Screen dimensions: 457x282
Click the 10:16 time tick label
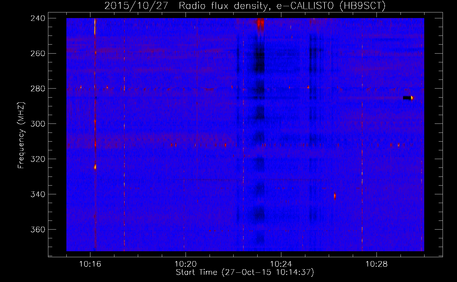pyautogui.click(x=90, y=264)
